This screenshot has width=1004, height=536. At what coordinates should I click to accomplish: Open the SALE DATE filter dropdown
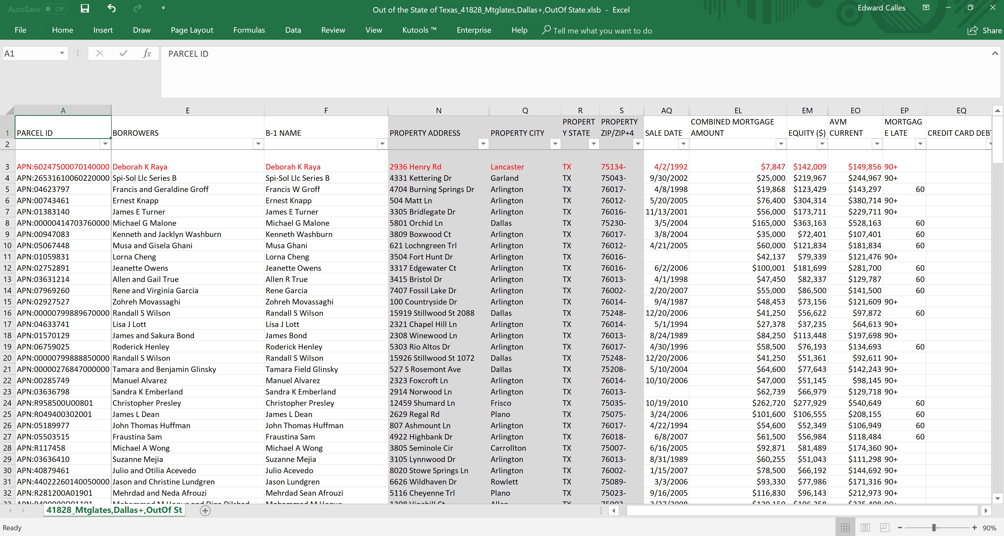point(683,144)
